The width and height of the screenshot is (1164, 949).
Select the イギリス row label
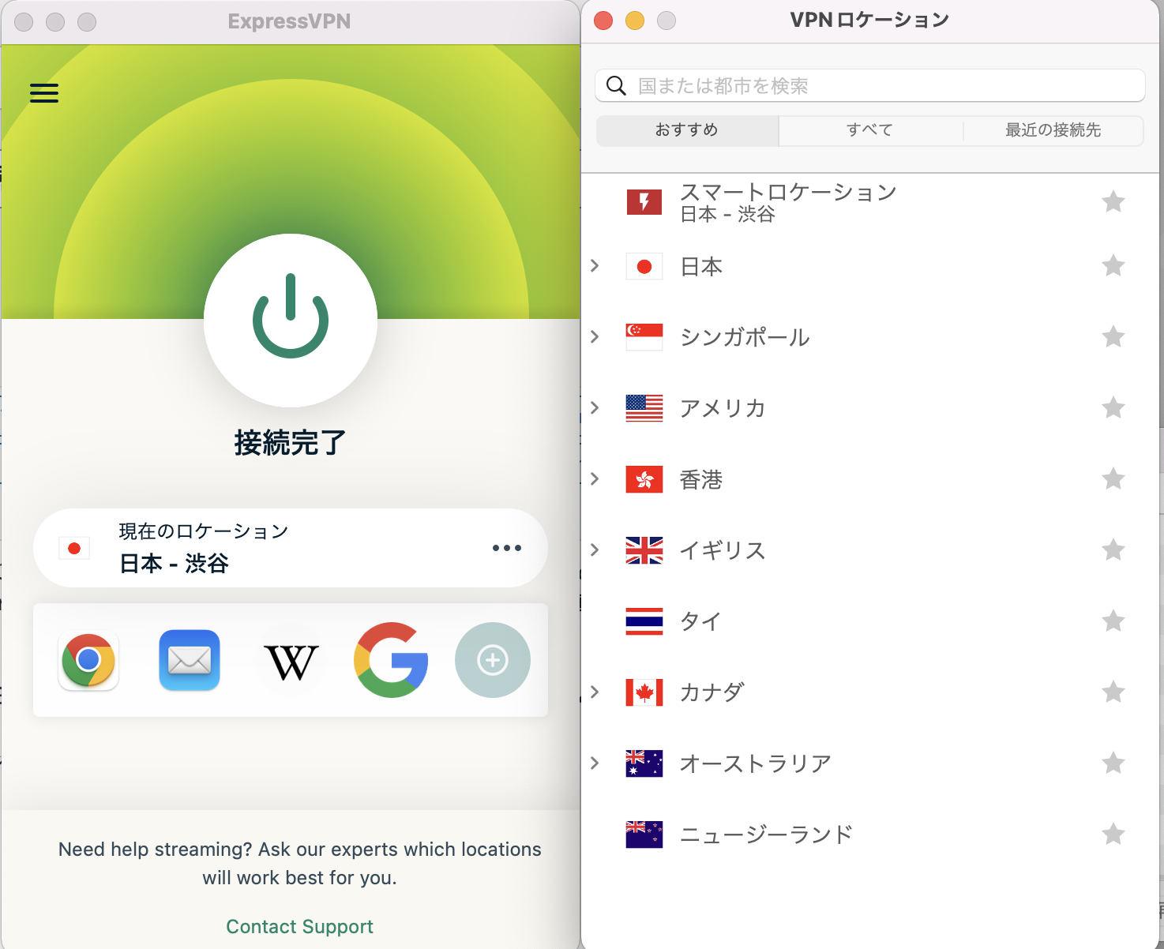click(723, 550)
